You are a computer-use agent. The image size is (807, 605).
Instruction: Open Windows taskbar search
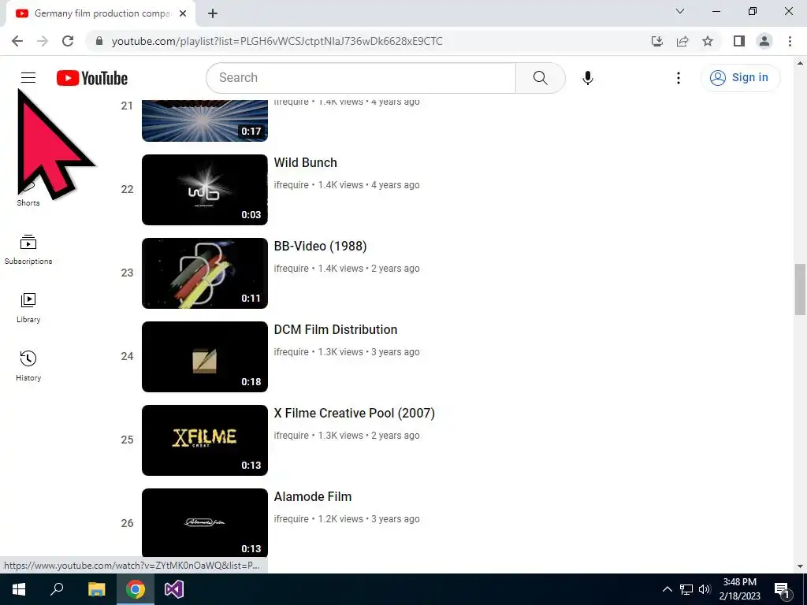(57, 589)
